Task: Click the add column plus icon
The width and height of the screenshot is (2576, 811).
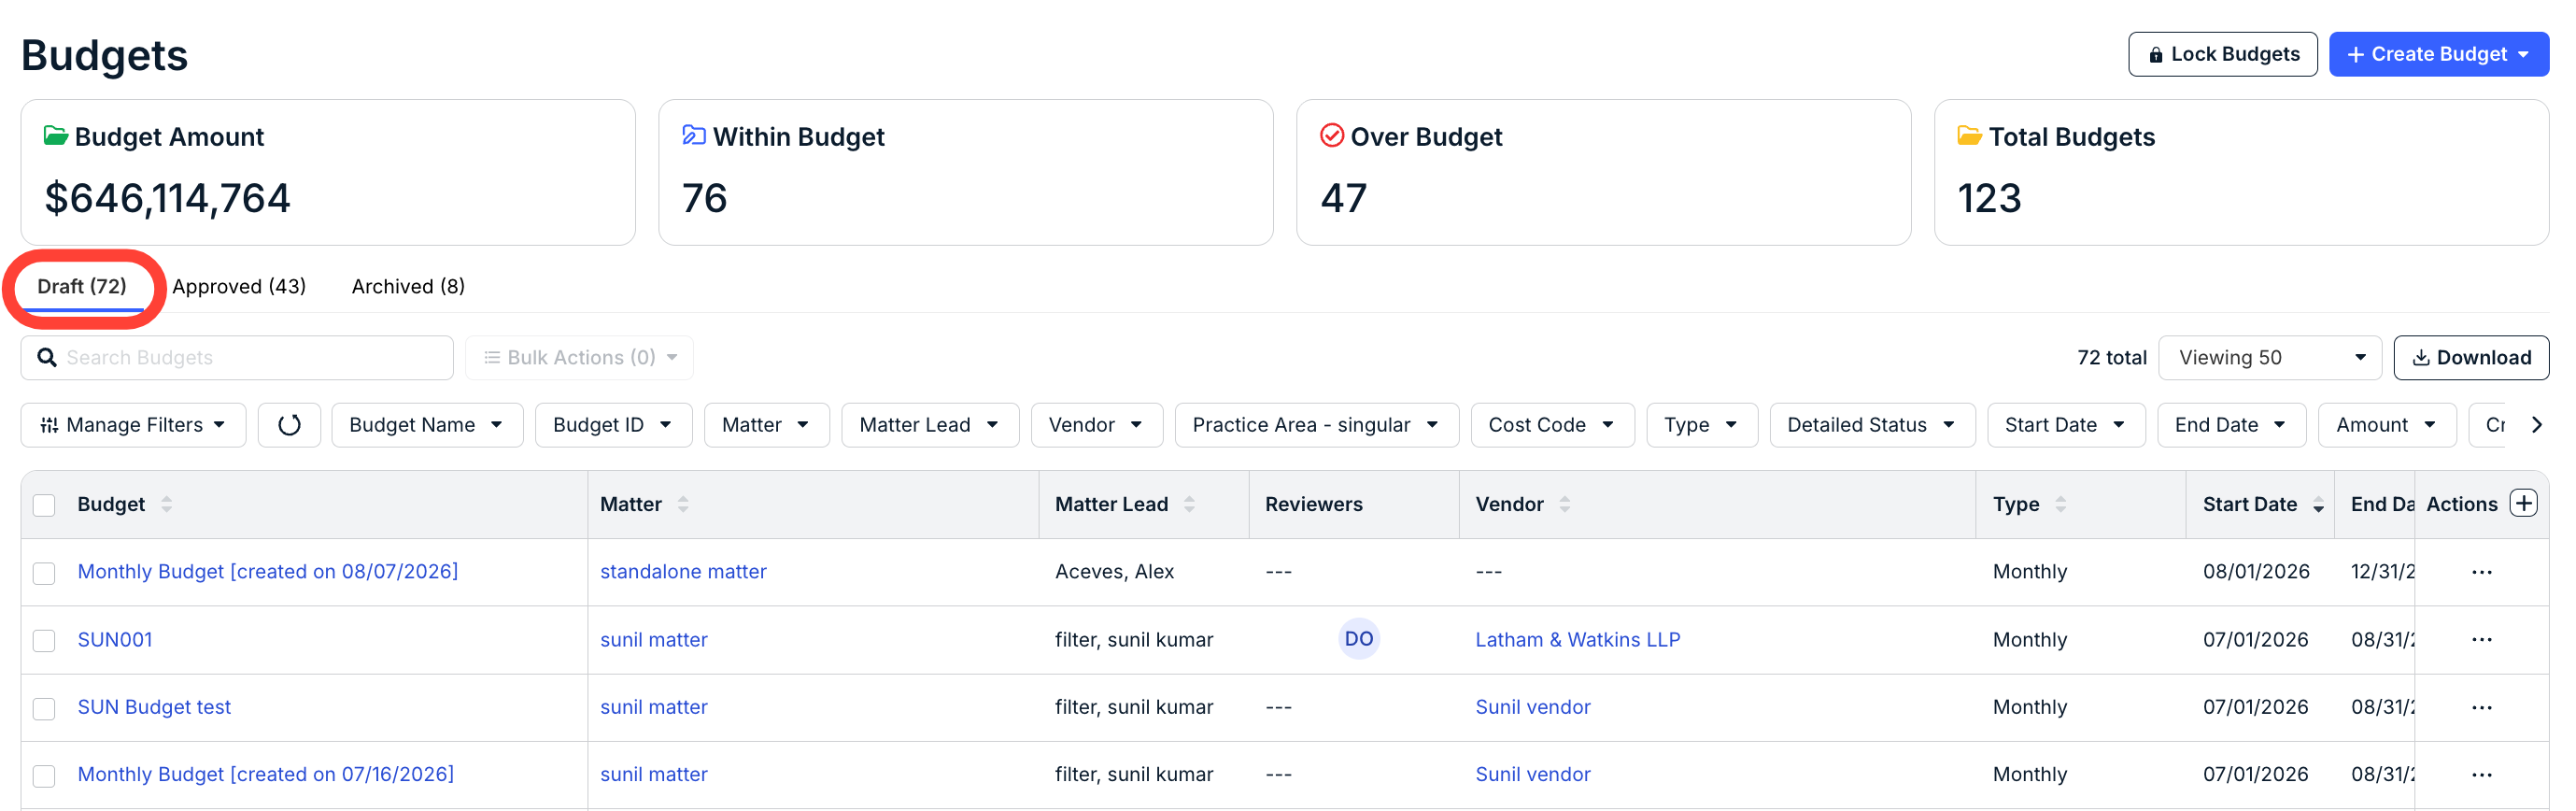Action: pyautogui.click(x=2523, y=504)
